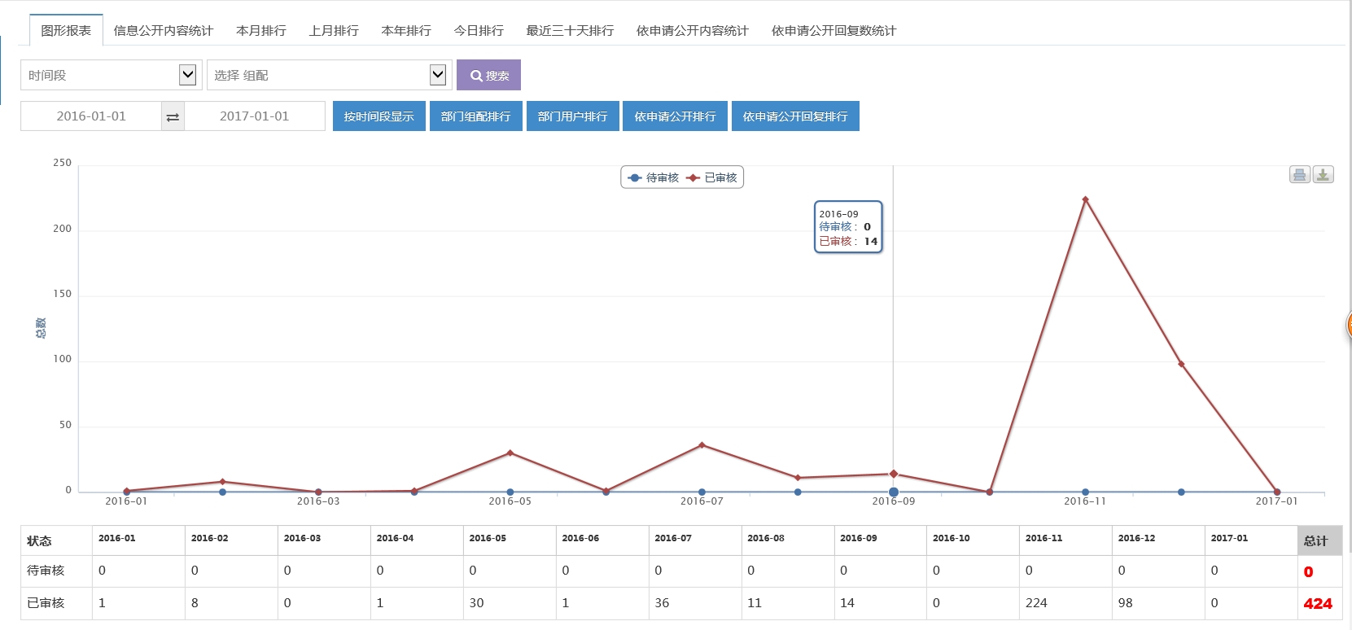Click the 已审核 row label in table
Image resolution: width=1352 pixels, height=630 pixels.
click(x=46, y=603)
